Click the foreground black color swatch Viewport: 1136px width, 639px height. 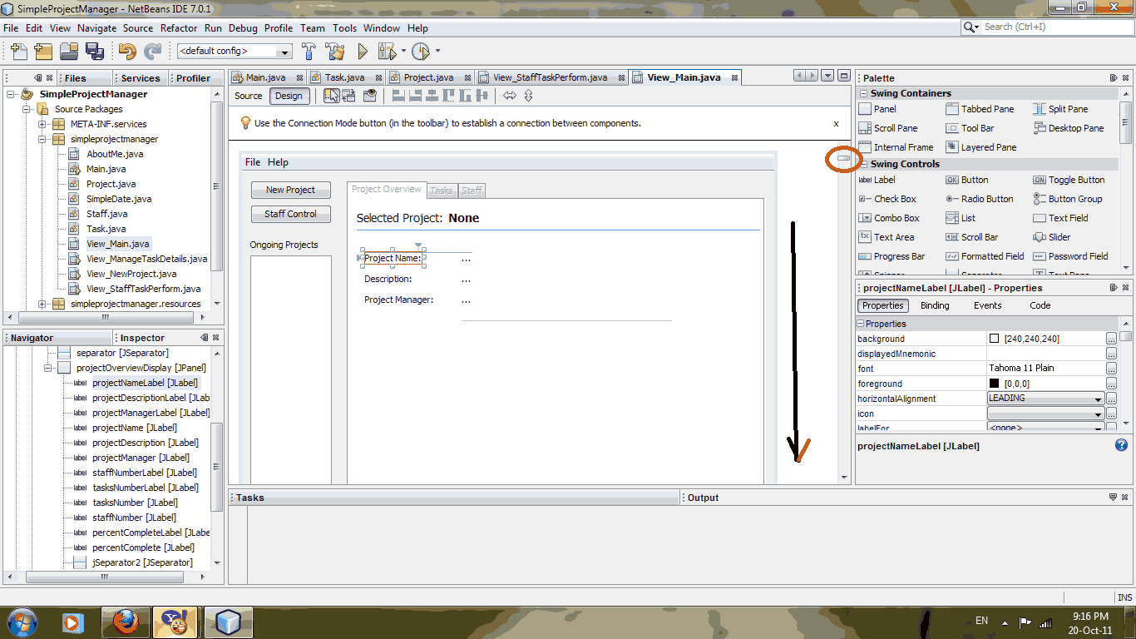[994, 384]
